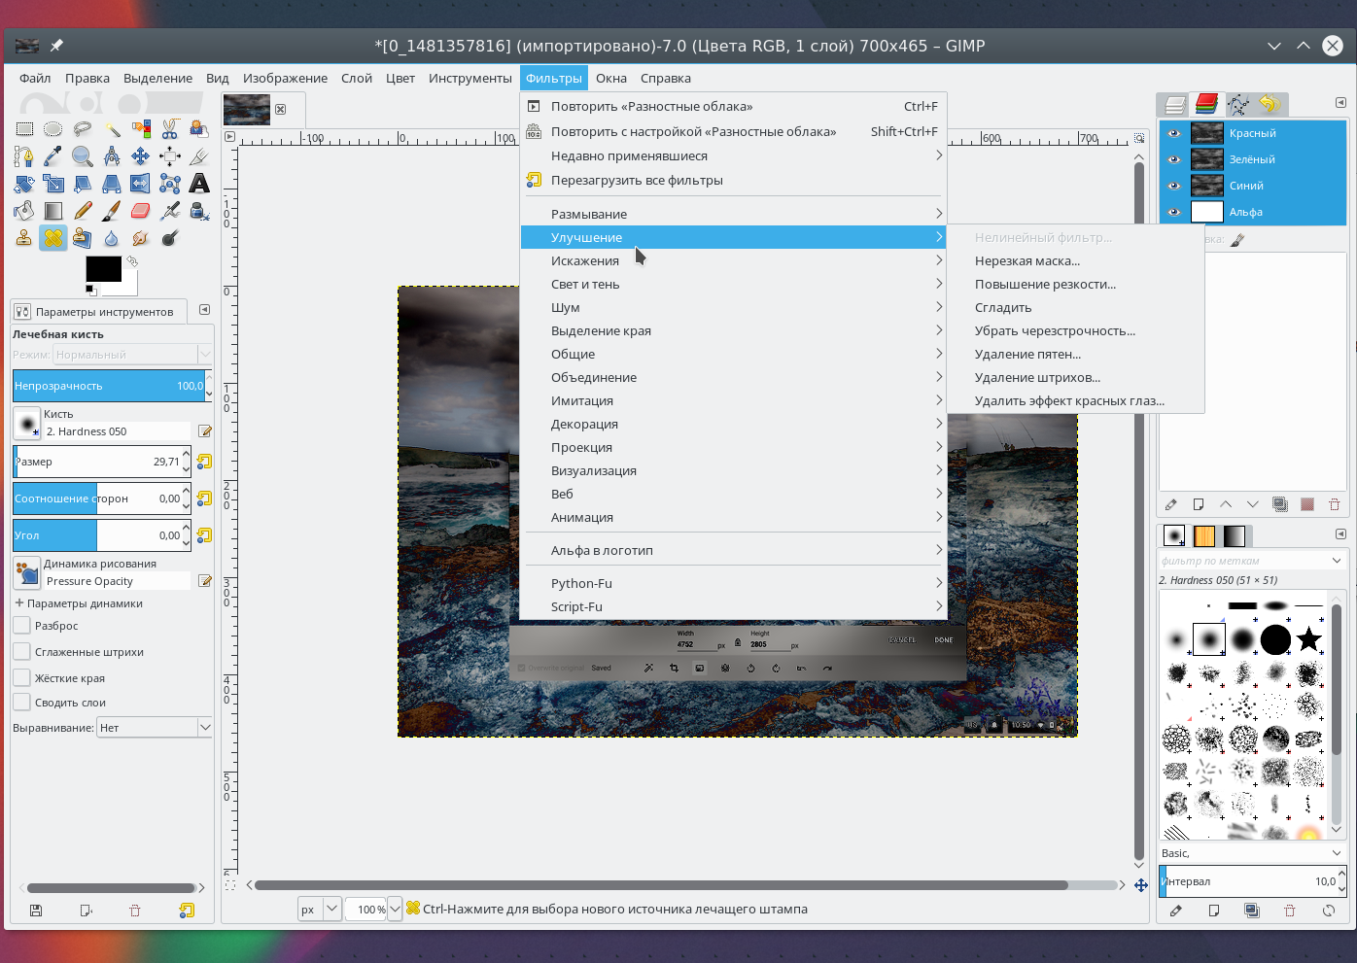Select the Move tool
1357x963 pixels.
click(x=141, y=155)
